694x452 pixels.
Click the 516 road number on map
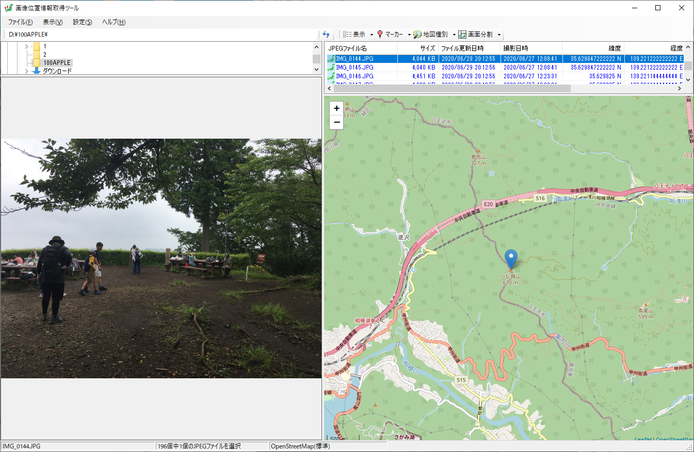pos(540,198)
